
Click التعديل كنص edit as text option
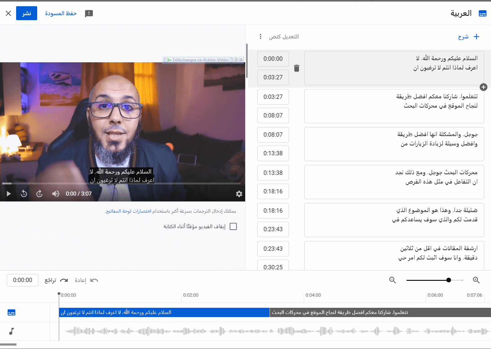(284, 37)
